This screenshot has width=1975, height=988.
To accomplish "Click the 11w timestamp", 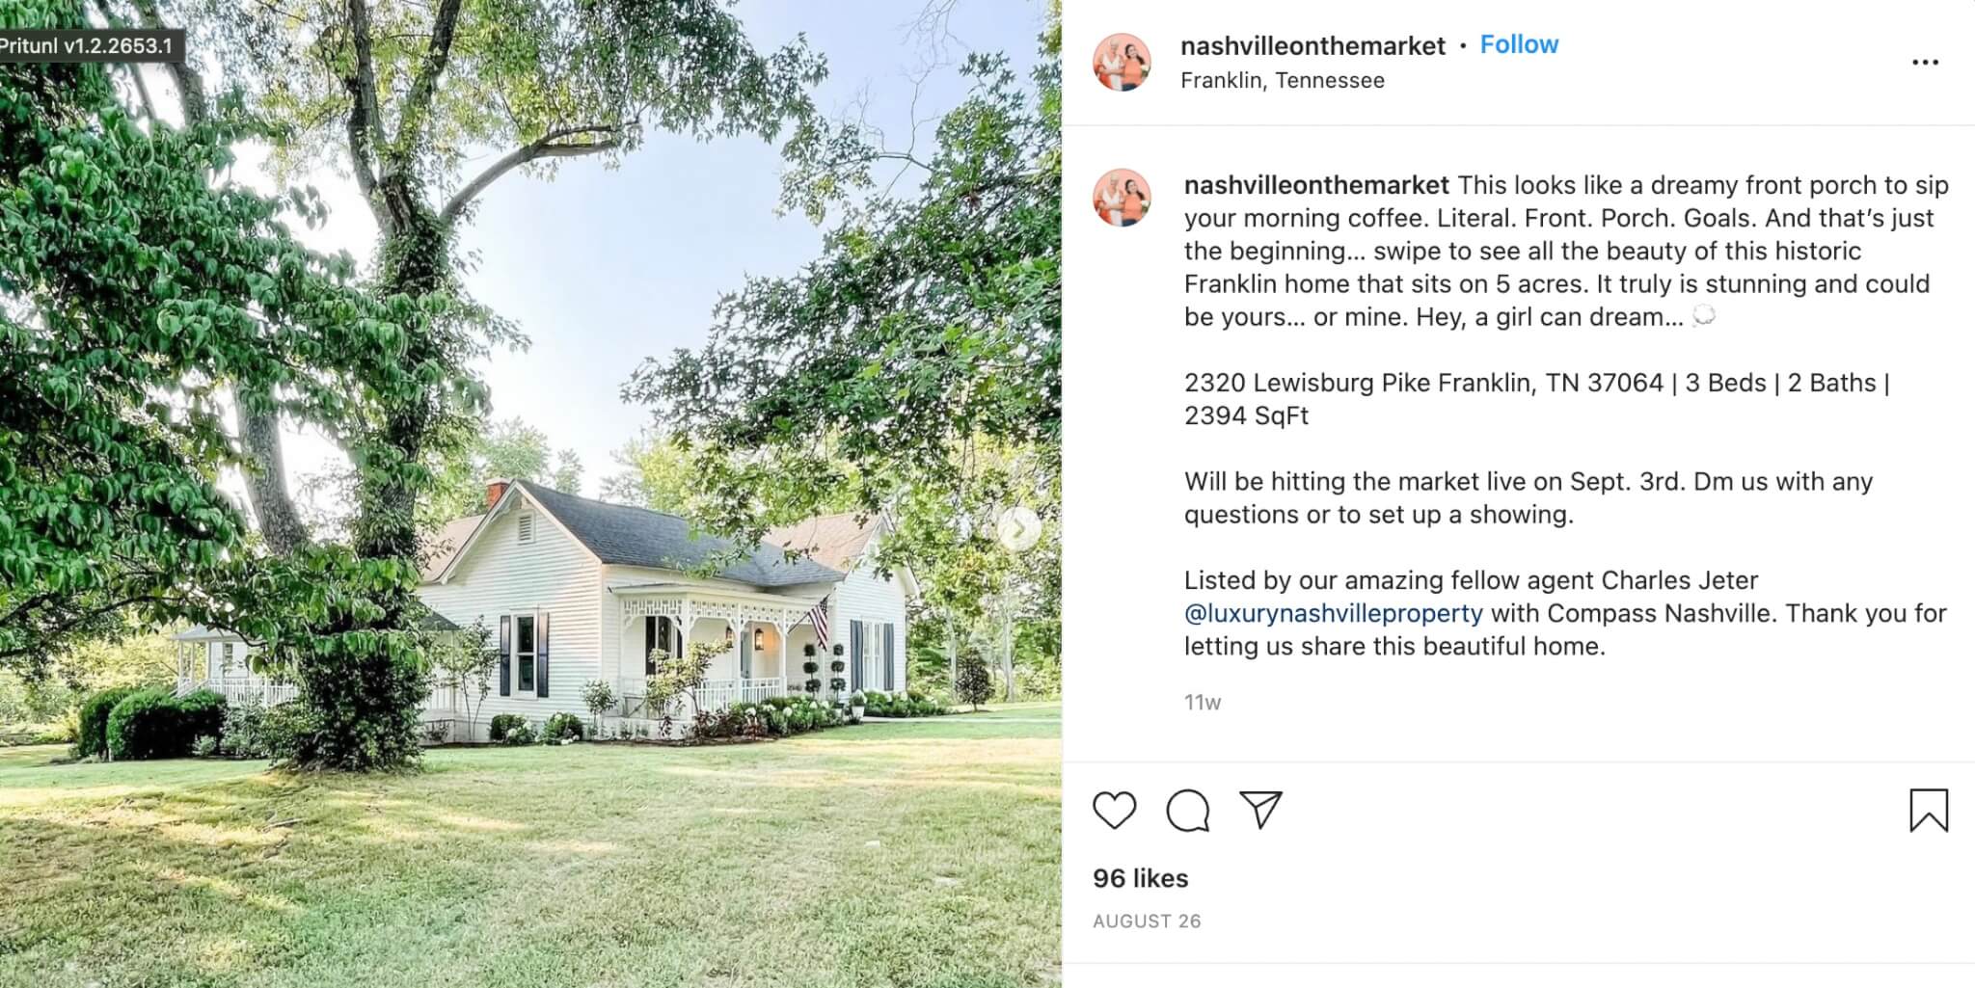I will [x=1203, y=703].
